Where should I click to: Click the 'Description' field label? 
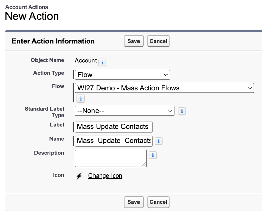pos(49,153)
